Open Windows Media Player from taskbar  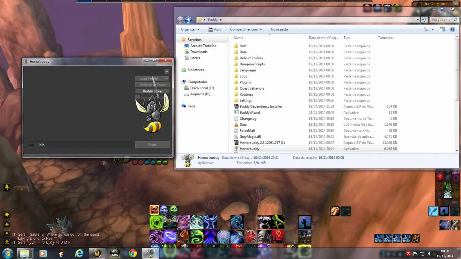pyautogui.click(x=43, y=254)
